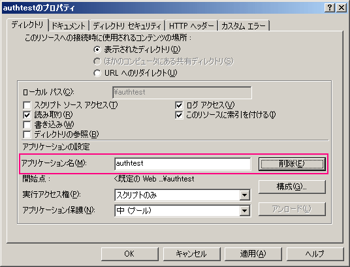Toggle ディレクトリの参照 checkbox
Screen dimensions: 350x267
coord(27,134)
